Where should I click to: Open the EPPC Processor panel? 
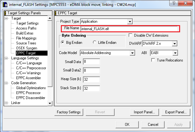28,93
